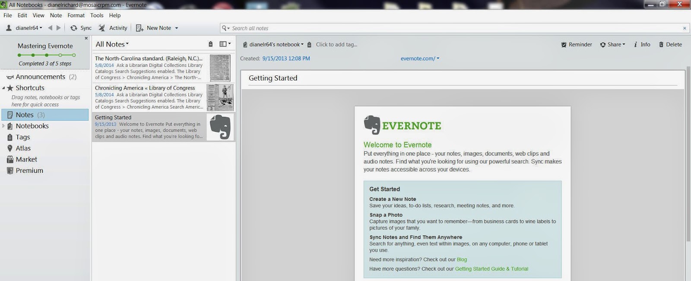Click the notebook icon beside dianelr64's notebook
Image resolution: width=691 pixels, height=281 pixels.
245,44
